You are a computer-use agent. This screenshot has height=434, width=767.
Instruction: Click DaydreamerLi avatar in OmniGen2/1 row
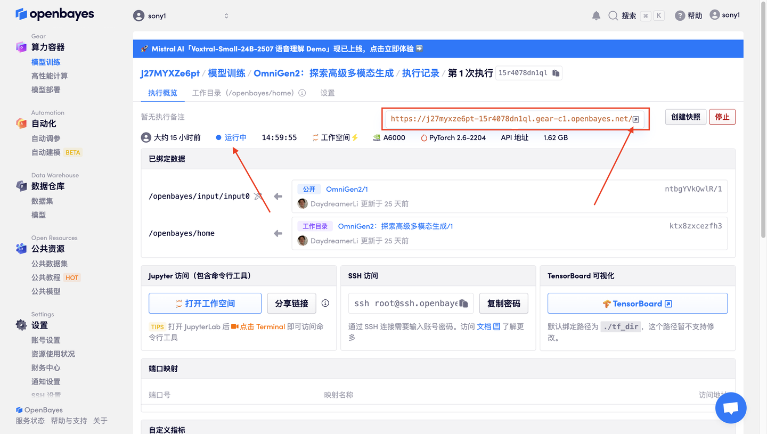click(x=303, y=203)
